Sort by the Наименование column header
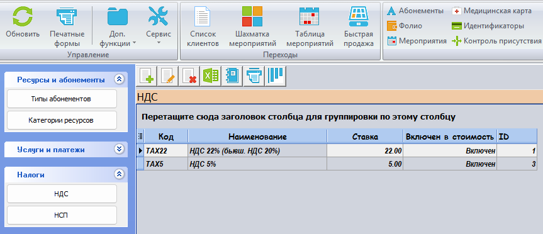Screen dimensions: 543x234 pos(257,136)
